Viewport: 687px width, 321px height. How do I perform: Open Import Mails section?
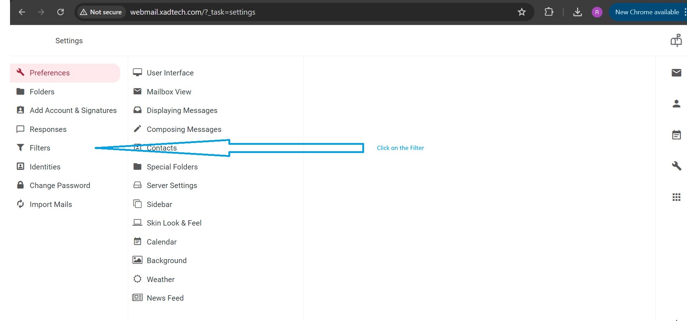(x=50, y=204)
